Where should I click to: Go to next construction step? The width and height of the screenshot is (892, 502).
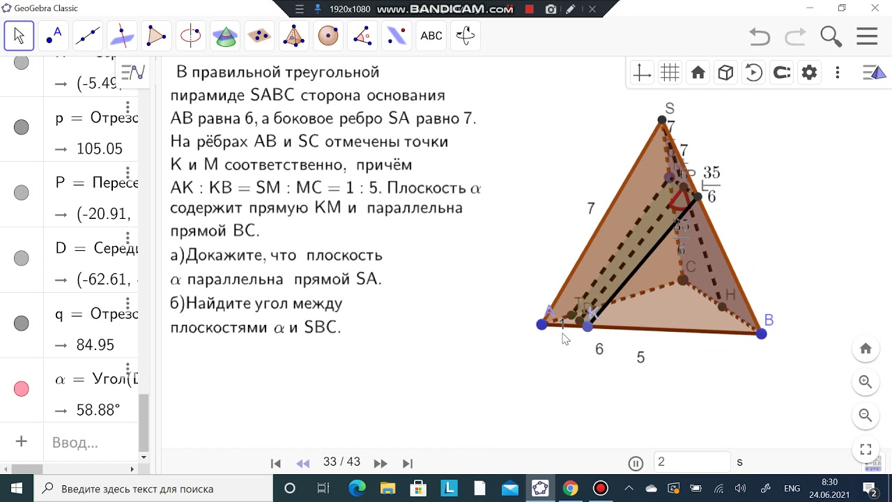click(380, 463)
